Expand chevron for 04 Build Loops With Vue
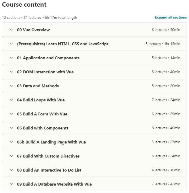Screen dimensions: 189x193 11,100
